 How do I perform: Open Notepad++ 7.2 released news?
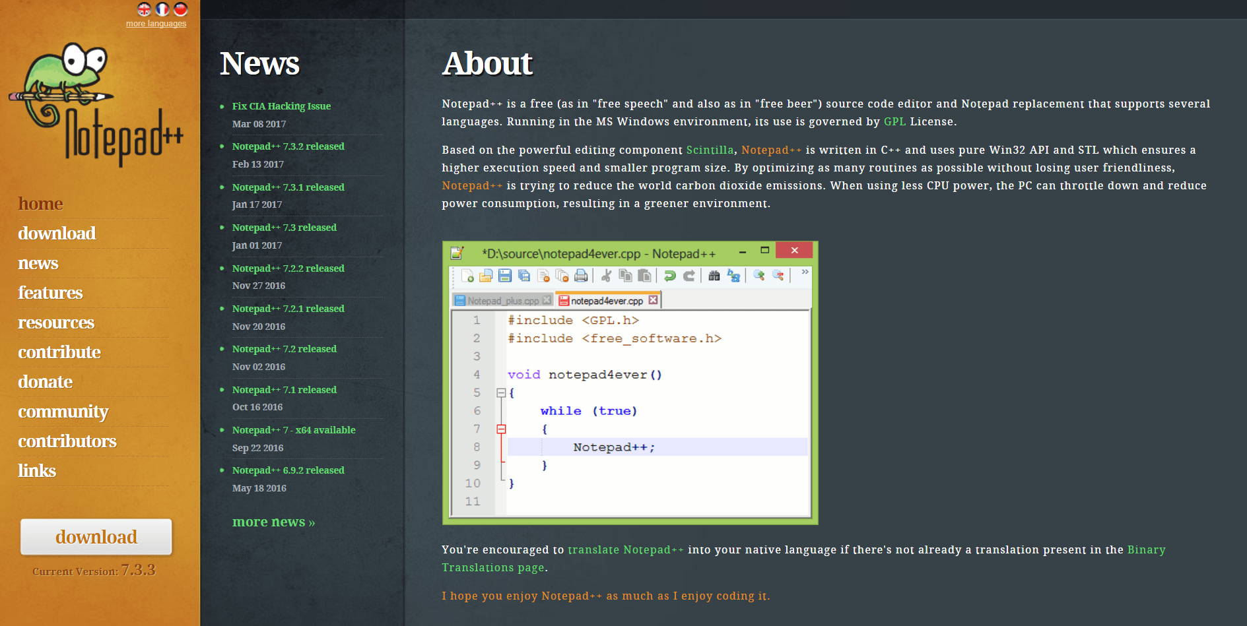pos(285,349)
